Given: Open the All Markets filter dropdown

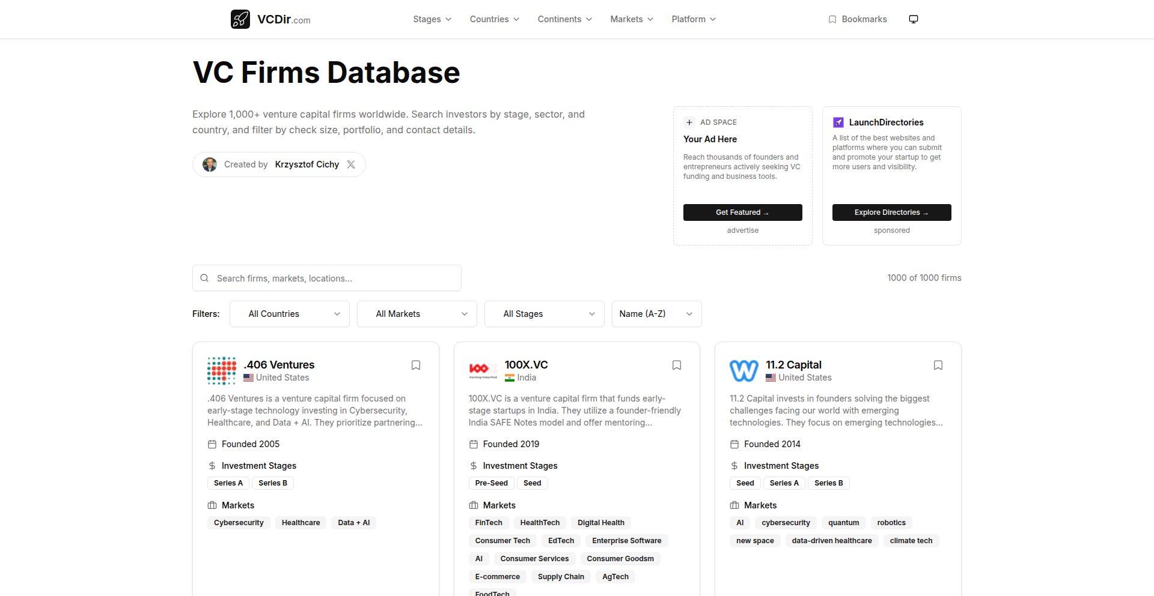Looking at the screenshot, I should [417, 314].
